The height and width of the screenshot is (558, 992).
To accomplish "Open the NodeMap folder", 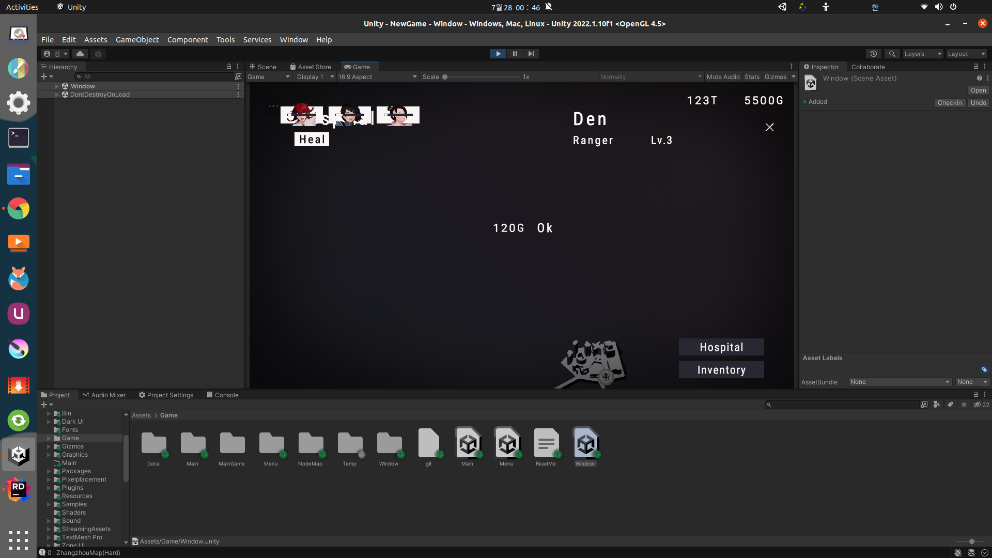I will click(x=311, y=443).
